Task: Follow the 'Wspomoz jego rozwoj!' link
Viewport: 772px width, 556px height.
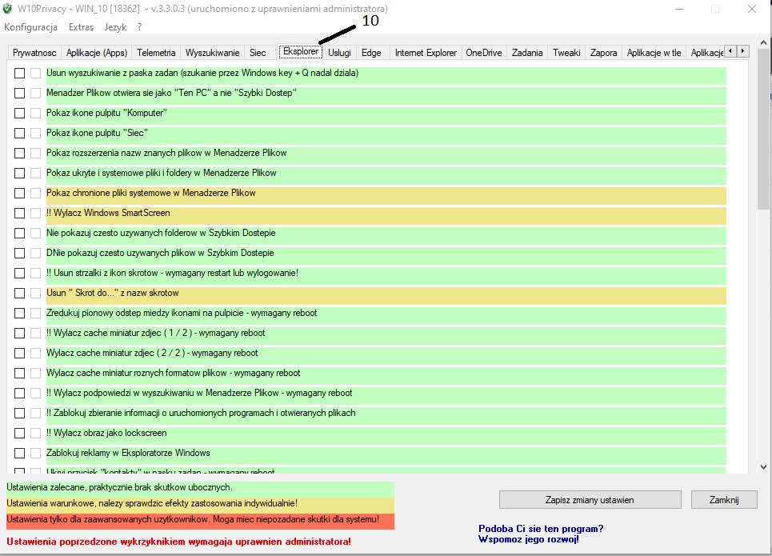Action: pos(528,539)
